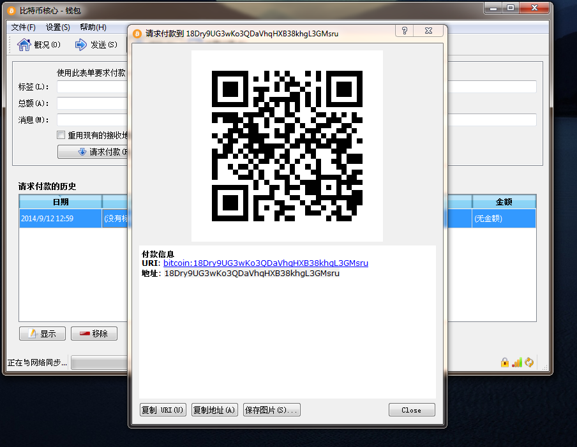Select the 2014/9/12 12:59 history row
Screen dimensions: 577x447
tap(61, 218)
